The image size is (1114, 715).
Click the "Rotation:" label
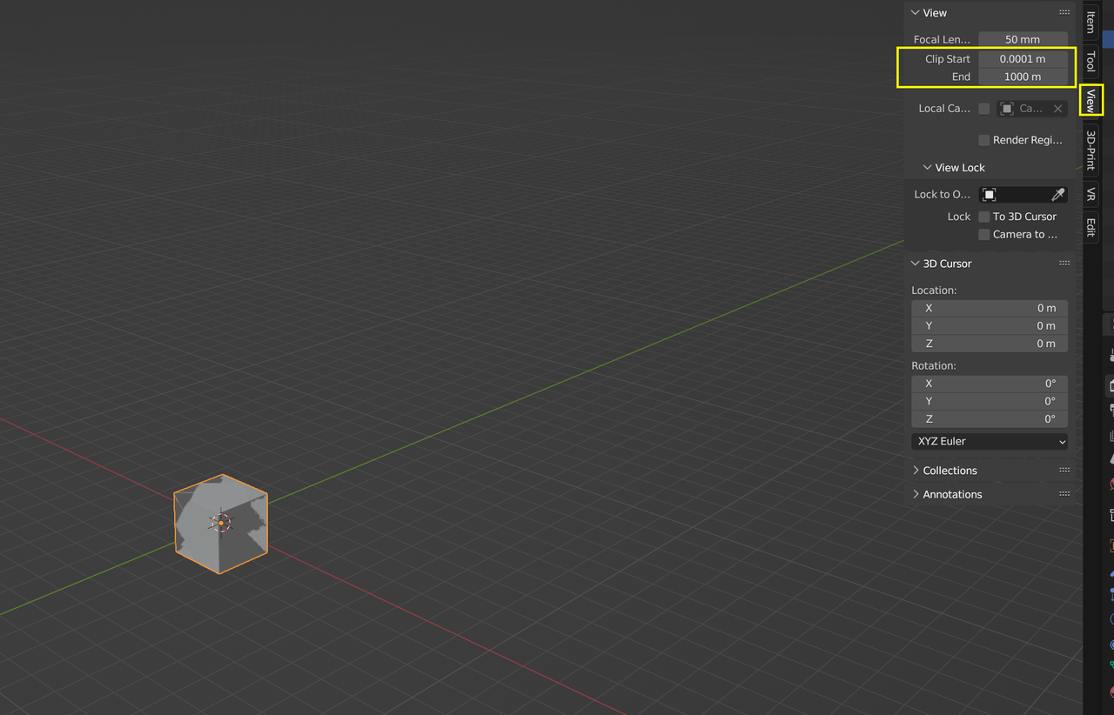click(x=934, y=366)
